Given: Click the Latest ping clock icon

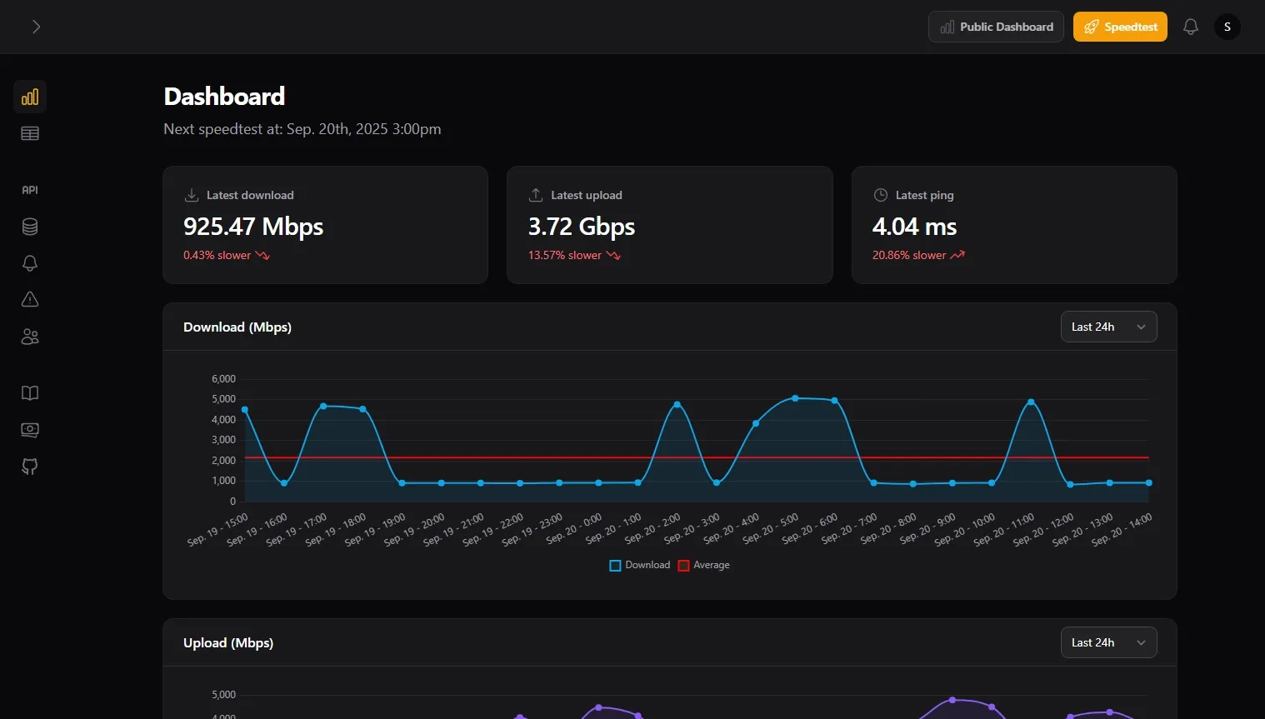Looking at the screenshot, I should click(881, 195).
